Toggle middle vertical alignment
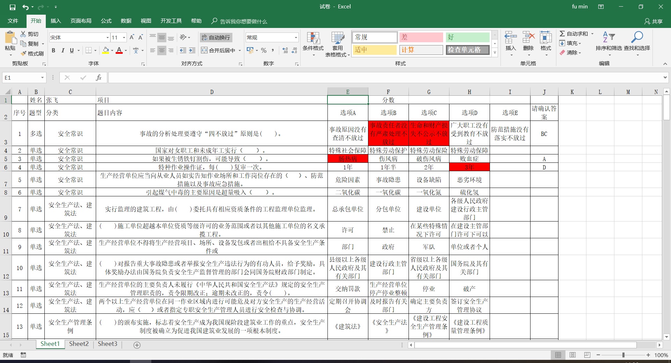Screen dimensions: 671x363 point(162,37)
